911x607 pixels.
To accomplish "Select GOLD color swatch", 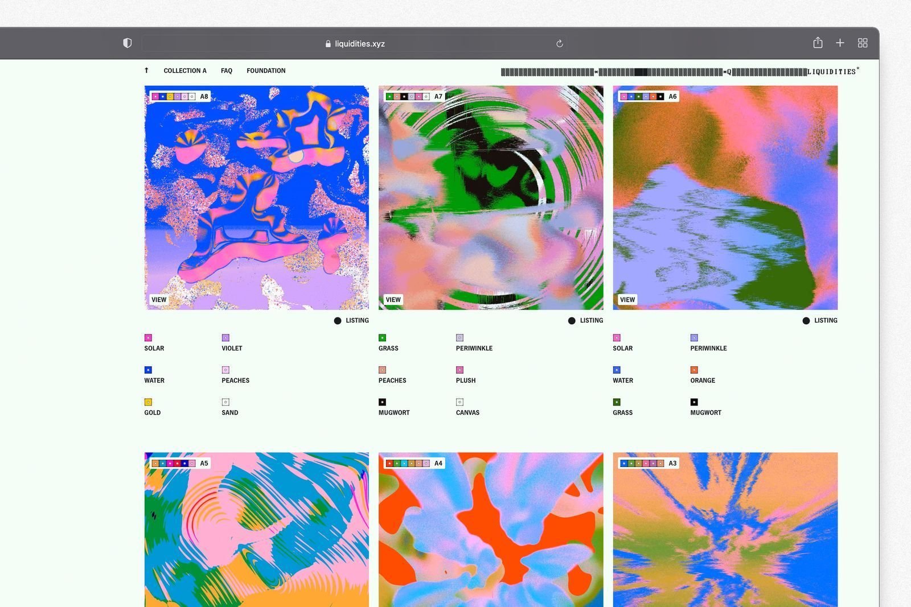I will coord(148,402).
